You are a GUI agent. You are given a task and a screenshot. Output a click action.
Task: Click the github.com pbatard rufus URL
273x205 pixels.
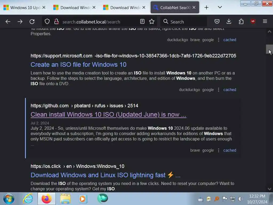pyautogui.click(x=85, y=106)
